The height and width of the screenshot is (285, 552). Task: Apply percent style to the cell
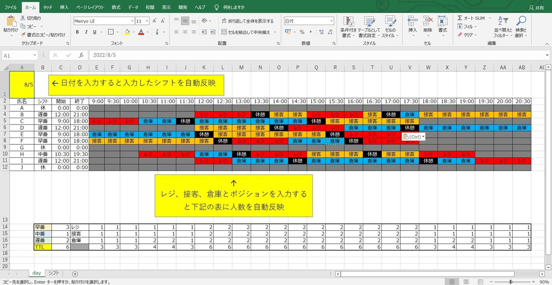[x=302, y=32]
